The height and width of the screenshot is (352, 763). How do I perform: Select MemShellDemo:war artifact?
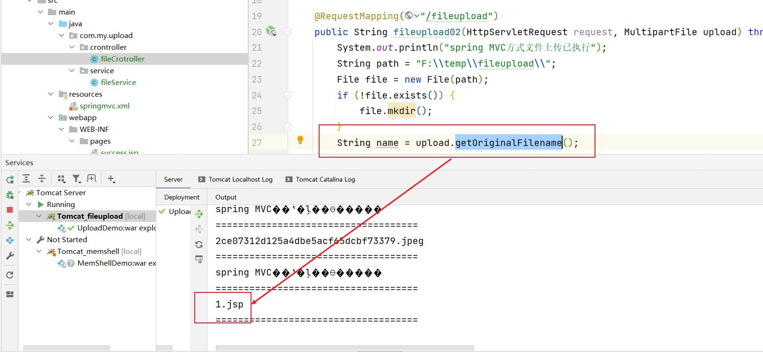point(116,263)
